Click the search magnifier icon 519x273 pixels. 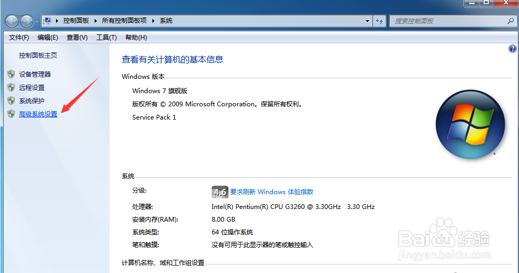click(x=511, y=21)
